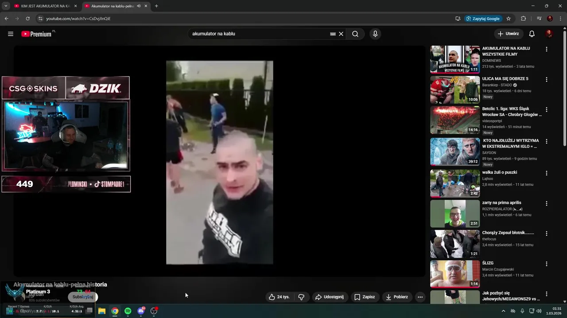Open Chrome media controls icon
The height and width of the screenshot is (318, 567).
tap(539, 19)
